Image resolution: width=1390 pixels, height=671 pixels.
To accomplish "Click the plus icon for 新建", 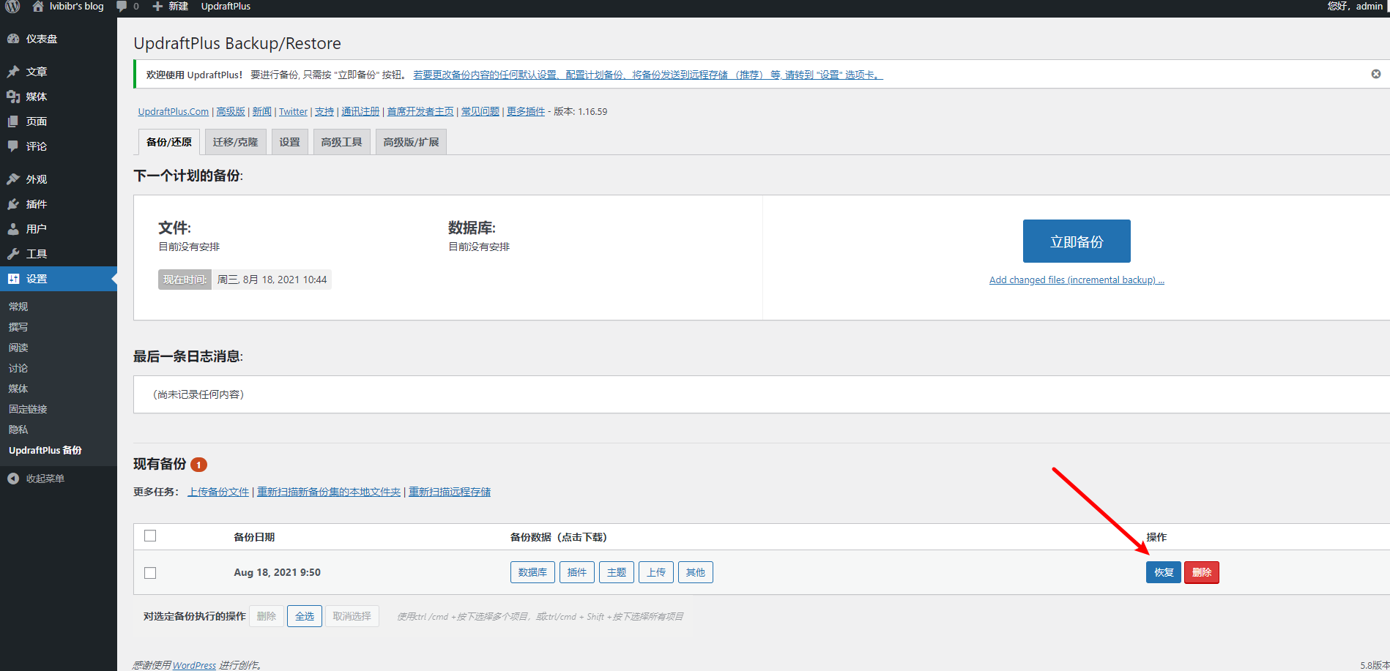I will (x=157, y=7).
